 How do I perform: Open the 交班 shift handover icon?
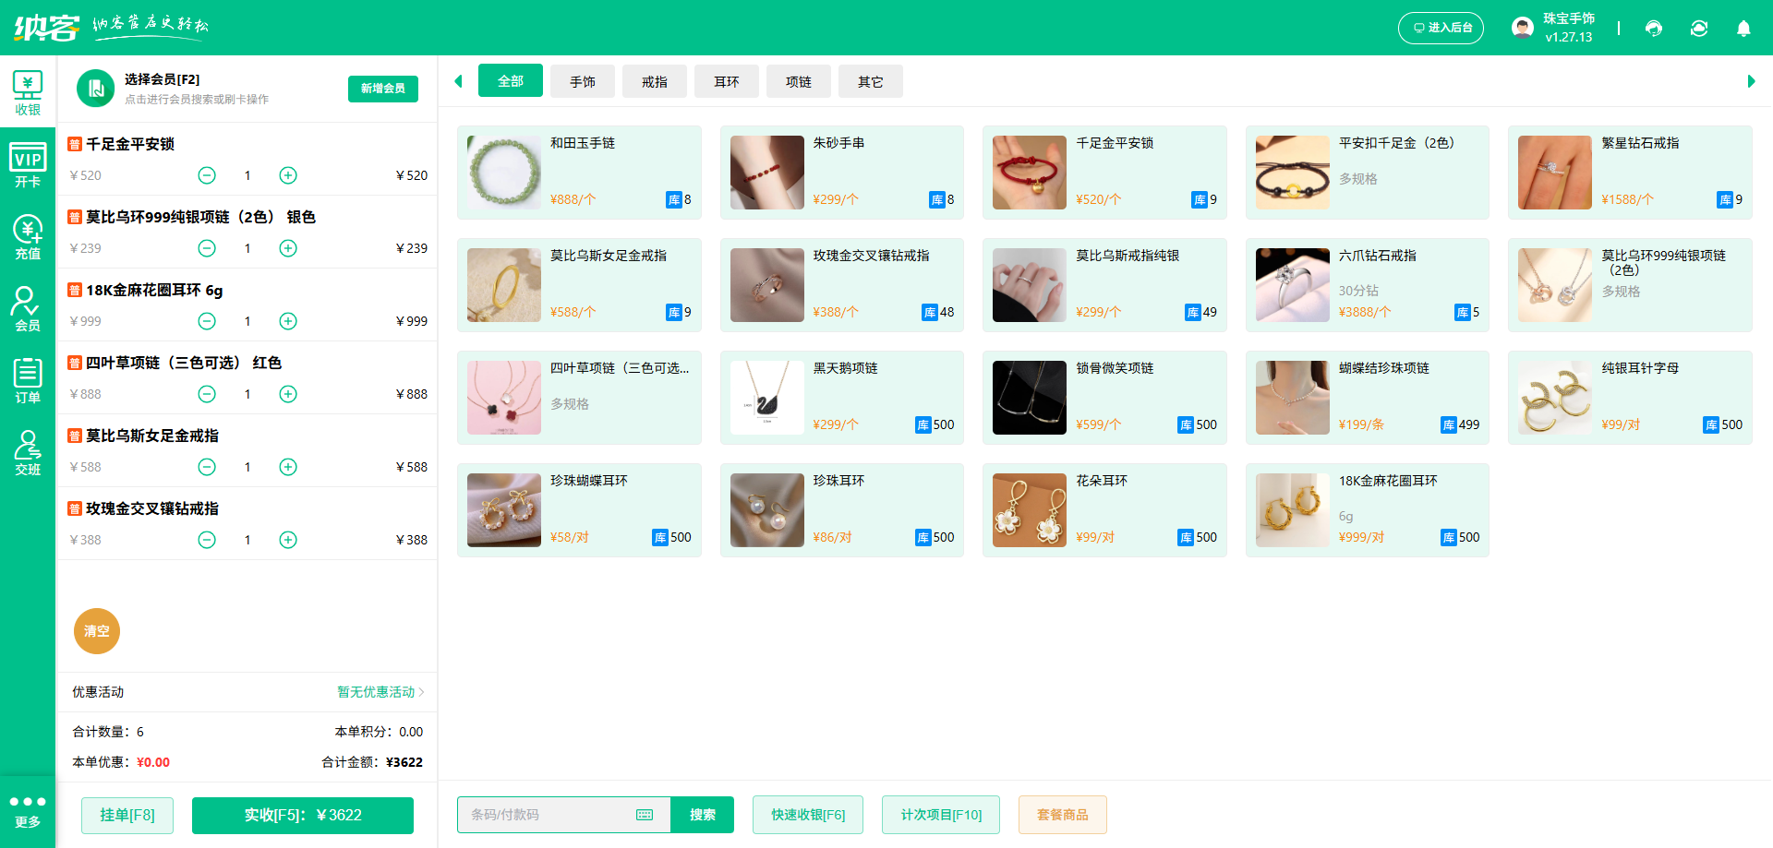click(28, 453)
